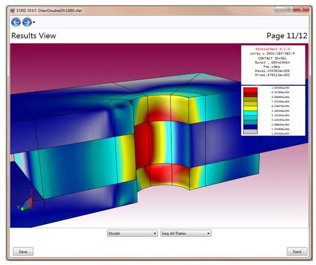The image size is (316, 265).
Task: Open the navigation history dropdown arrow
Action: coord(34,23)
